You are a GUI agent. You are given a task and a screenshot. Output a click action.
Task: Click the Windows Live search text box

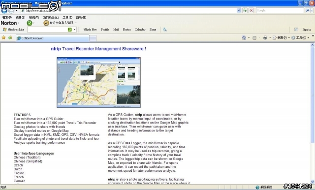tap(47, 30)
